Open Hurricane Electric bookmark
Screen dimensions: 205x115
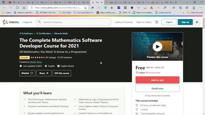click(84, 12)
